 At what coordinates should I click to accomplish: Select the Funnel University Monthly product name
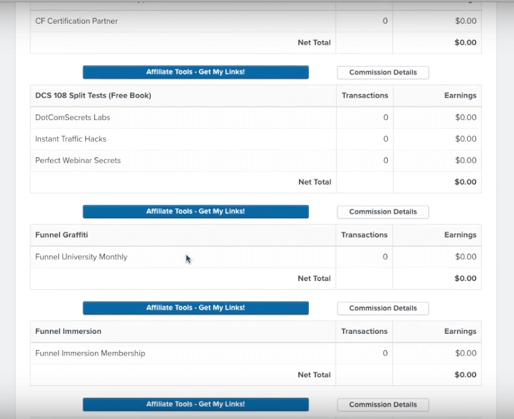81,257
